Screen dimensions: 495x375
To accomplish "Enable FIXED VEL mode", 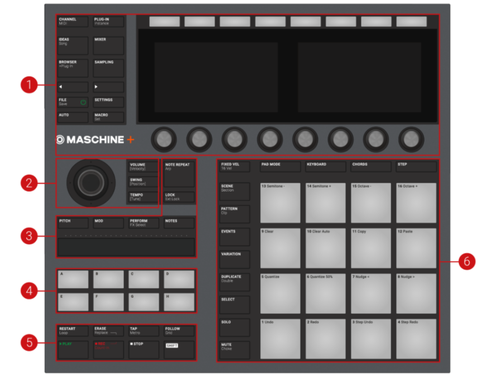I will pos(235,167).
